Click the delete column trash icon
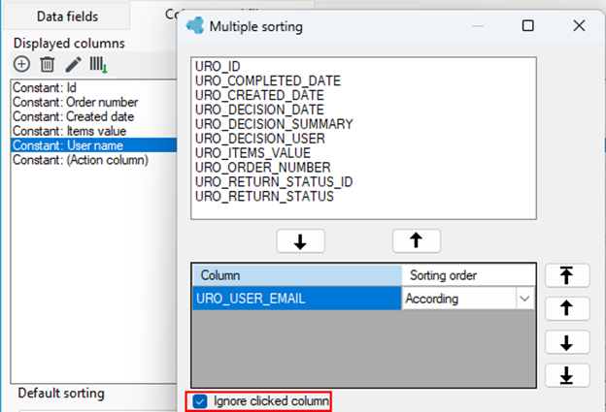The width and height of the screenshot is (606, 412). click(x=48, y=64)
